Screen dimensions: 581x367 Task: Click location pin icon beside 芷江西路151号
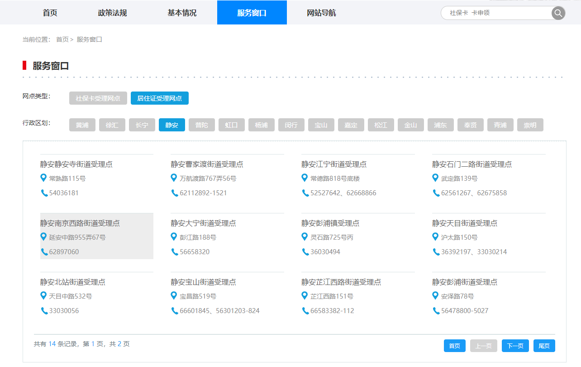click(305, 295)
